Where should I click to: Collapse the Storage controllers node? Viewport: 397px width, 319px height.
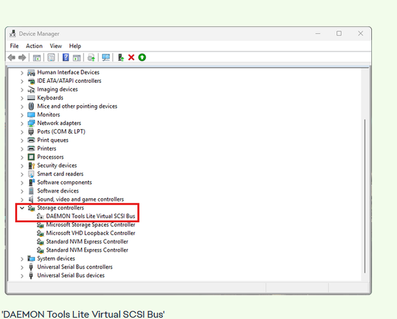tap(22, 208)
